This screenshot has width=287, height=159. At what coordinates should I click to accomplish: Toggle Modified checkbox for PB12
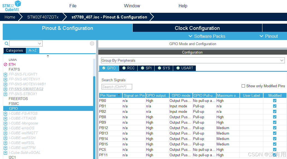(275, 128)
